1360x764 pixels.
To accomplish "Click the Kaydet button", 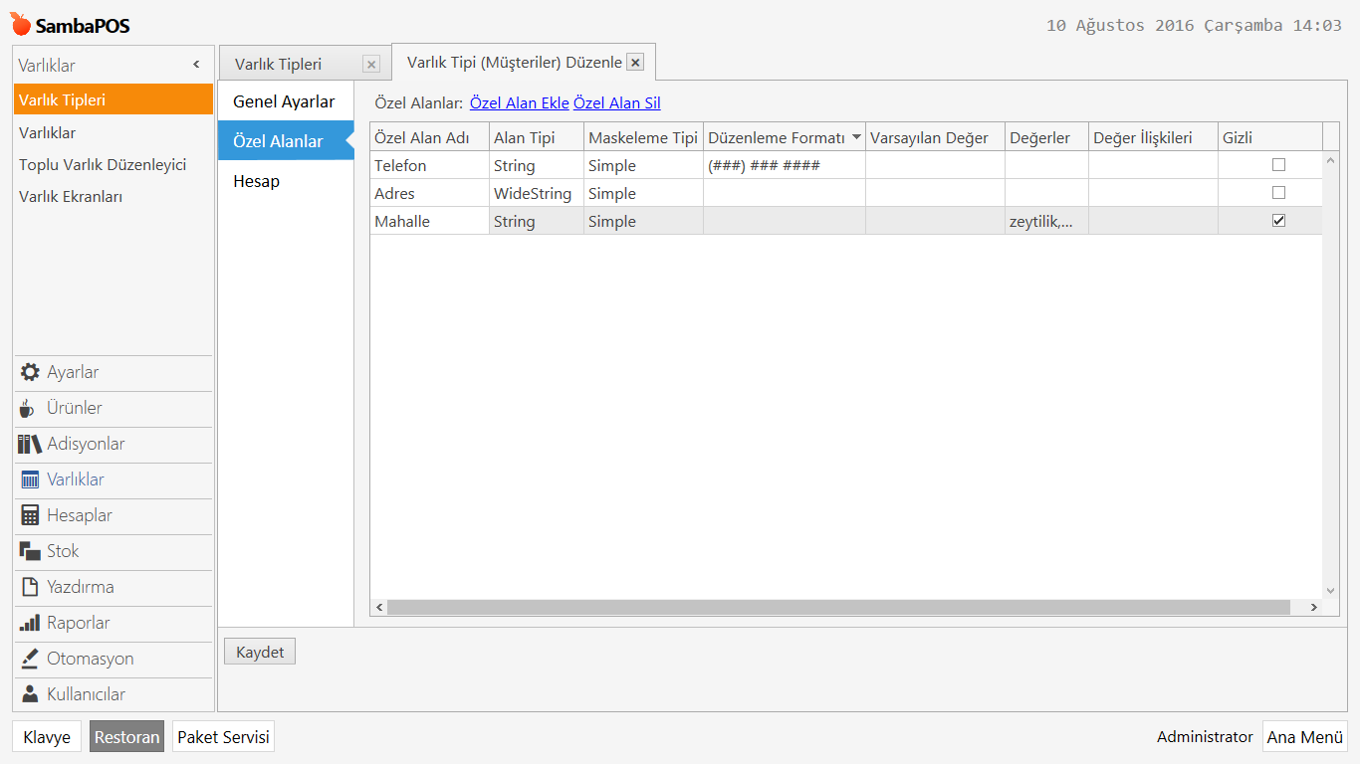I will coord(260,652).
